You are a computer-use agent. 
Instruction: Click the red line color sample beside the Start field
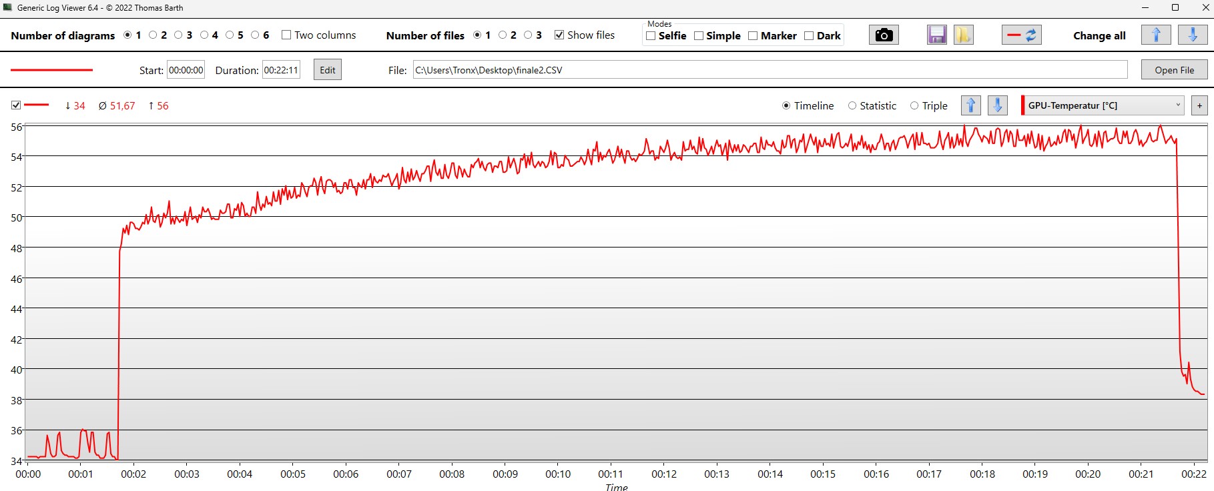tap(52, 70)
